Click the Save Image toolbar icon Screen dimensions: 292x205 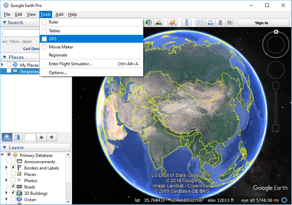click(x=220, y=23)
